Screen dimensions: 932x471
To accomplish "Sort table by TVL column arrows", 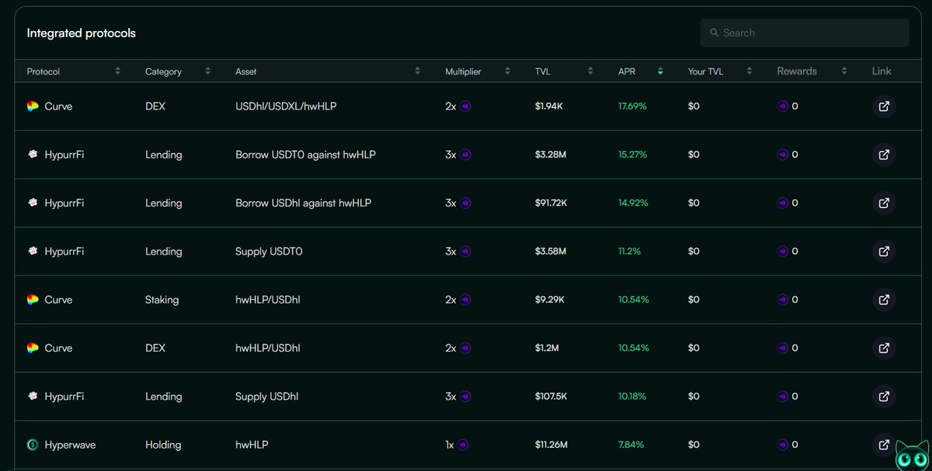I will click(590, 71).
